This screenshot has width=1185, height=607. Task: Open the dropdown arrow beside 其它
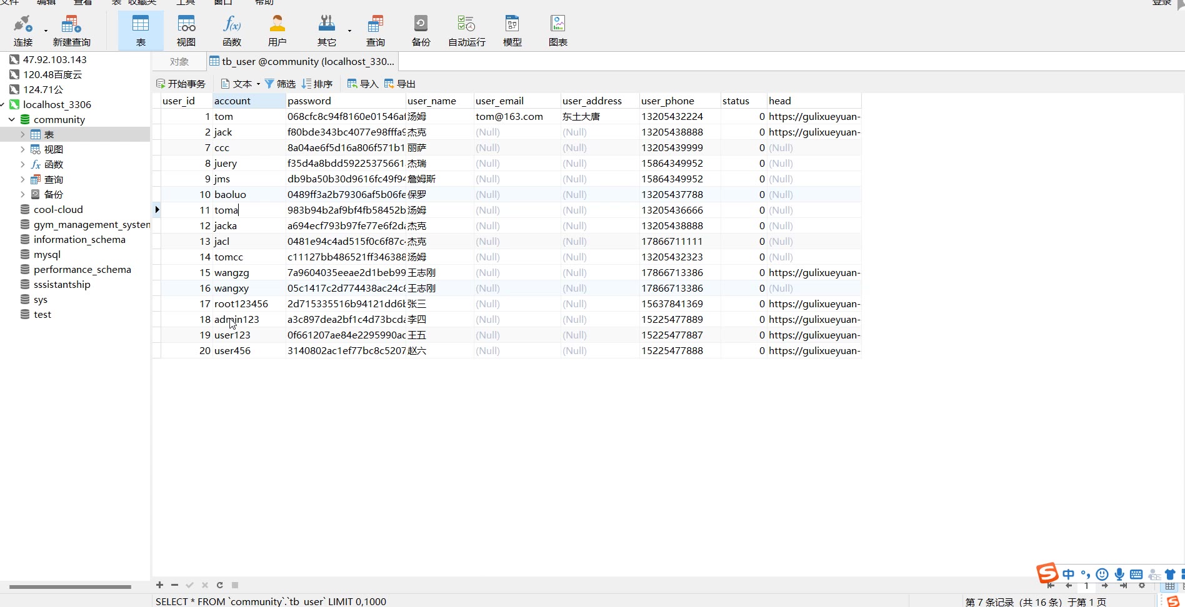(x=349, y=31)
